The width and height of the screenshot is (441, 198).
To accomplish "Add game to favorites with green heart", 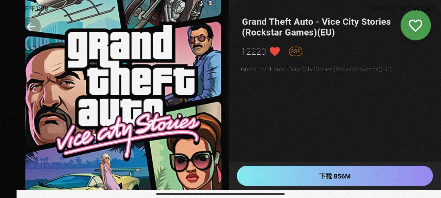I will click(x=415, y=26).
